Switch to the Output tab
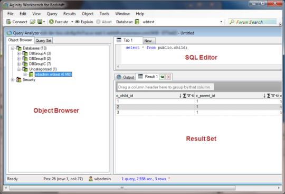This screenshot has height=194, width=285. (125, 77)
